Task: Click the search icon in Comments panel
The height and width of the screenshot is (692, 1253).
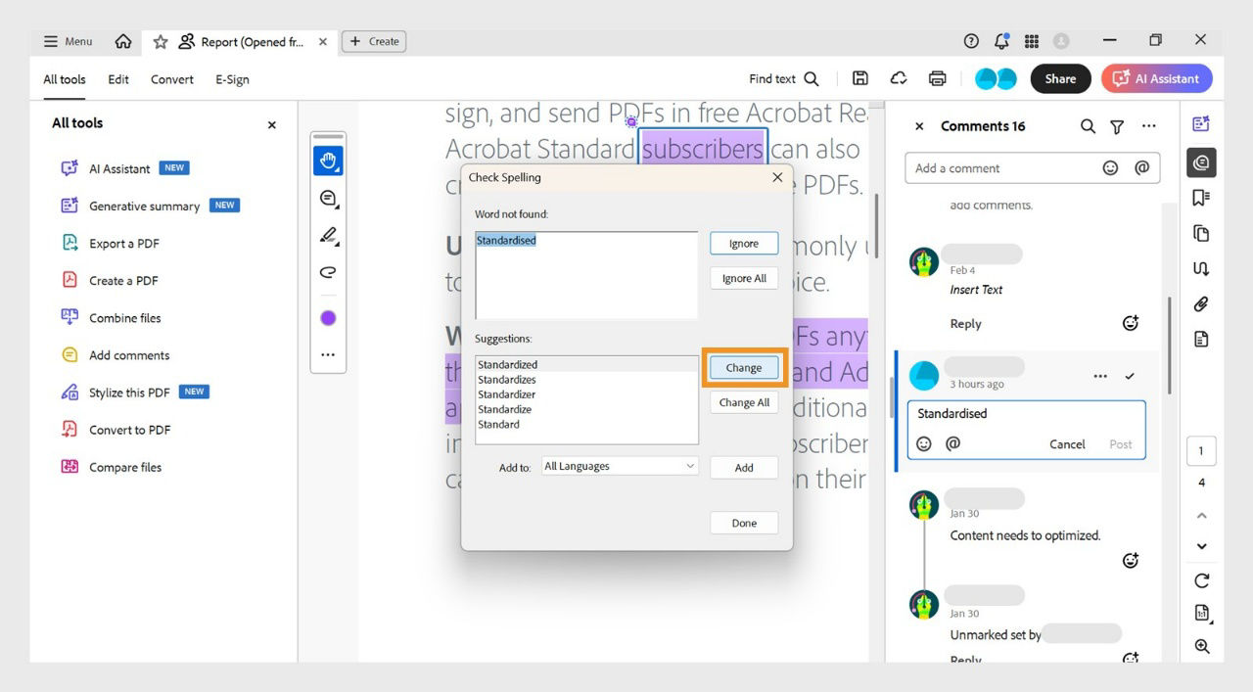Action: coord(1087,126)
